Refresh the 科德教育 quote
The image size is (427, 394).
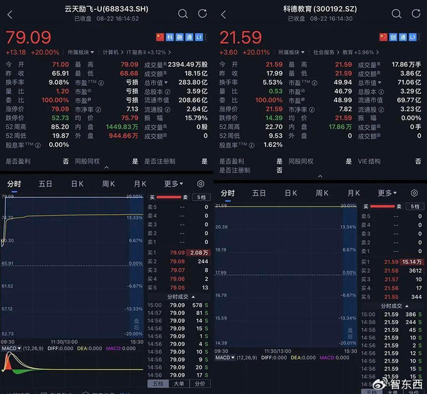[x=416, y=13]
